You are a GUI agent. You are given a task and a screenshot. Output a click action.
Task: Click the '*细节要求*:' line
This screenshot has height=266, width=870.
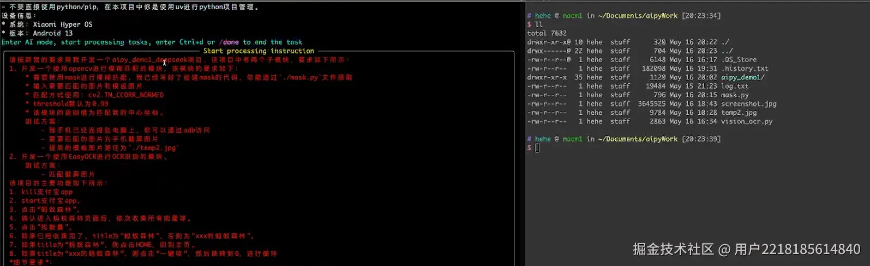31,262
